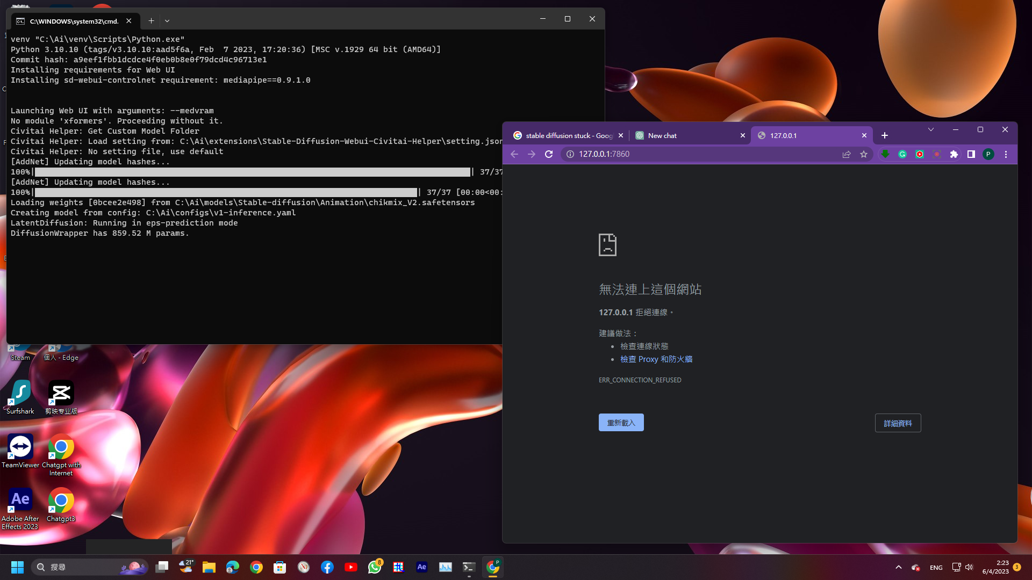The image size is (1032, 580).
Task: Bookmark this page with star icon
Action: (x=864, y=154)
